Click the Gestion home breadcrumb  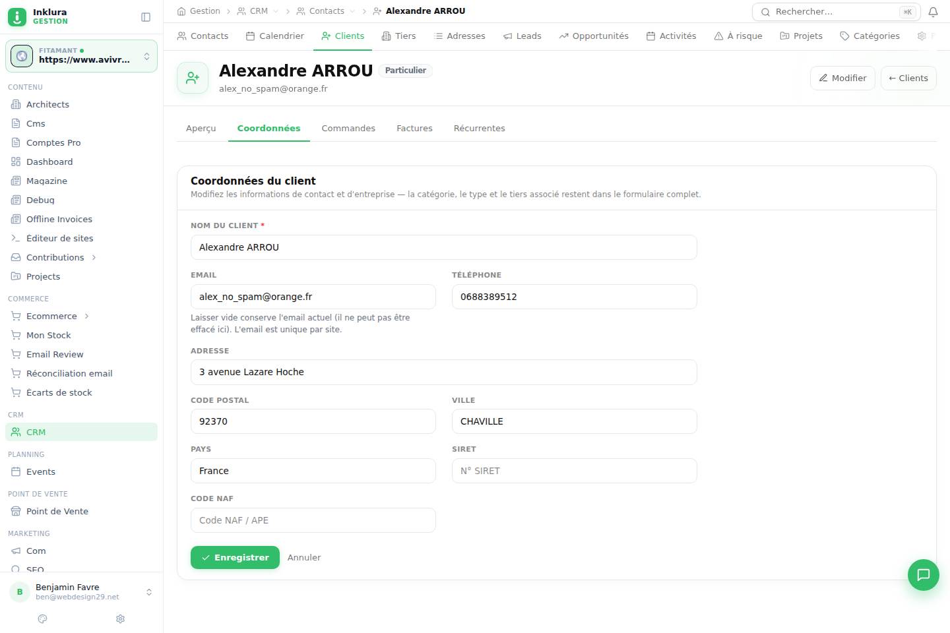[199, 11]
